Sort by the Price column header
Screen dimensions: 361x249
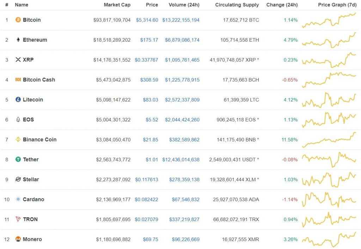tap(152, 5)
